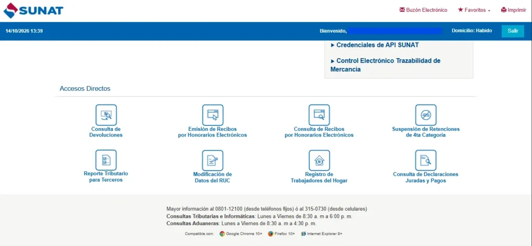Click Emisión de Recibos por Honorarios Electrónicos label
The height and width of the screenshot is (246, 532).
(212, 132)
